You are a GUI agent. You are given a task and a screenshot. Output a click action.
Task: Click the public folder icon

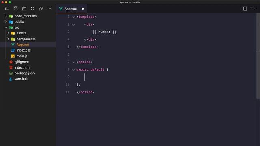pyautogui.click(x=11, y=22)
